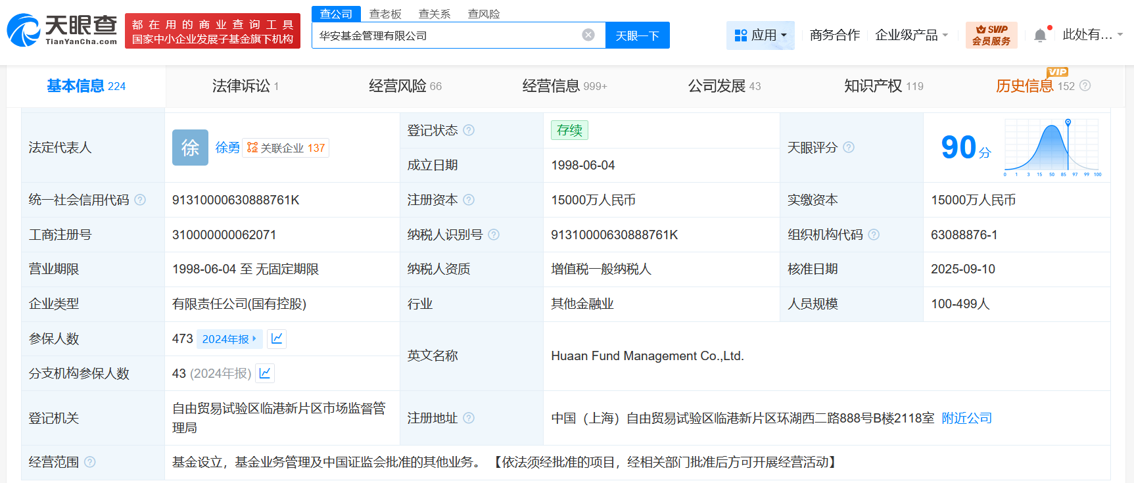Open the 2024年报 year selector
Viewport: 1134px width, 483px height.
coord(229,339)
